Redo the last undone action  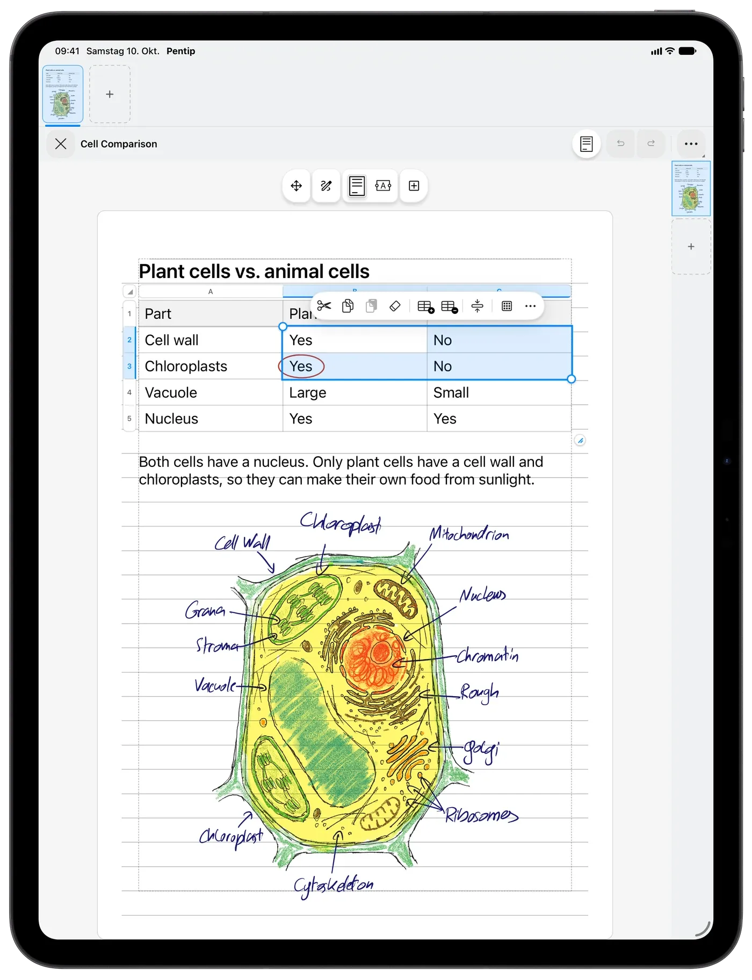(651, 143)
